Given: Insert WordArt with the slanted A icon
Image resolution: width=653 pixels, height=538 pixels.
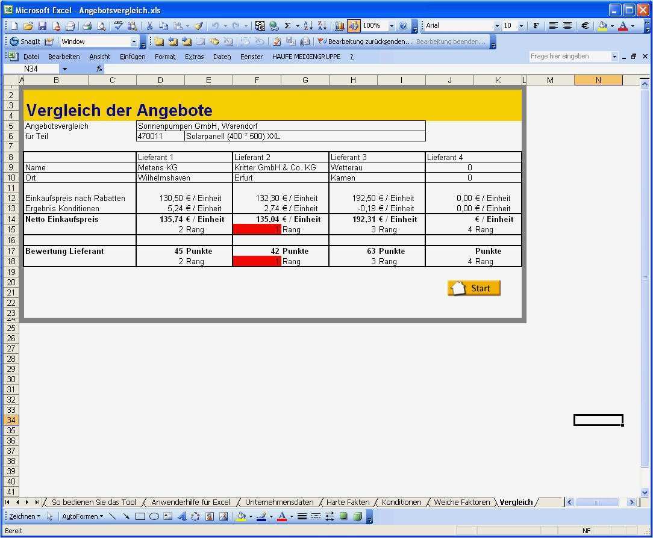Looking at the screenshot, I should (x=181, y=516).
